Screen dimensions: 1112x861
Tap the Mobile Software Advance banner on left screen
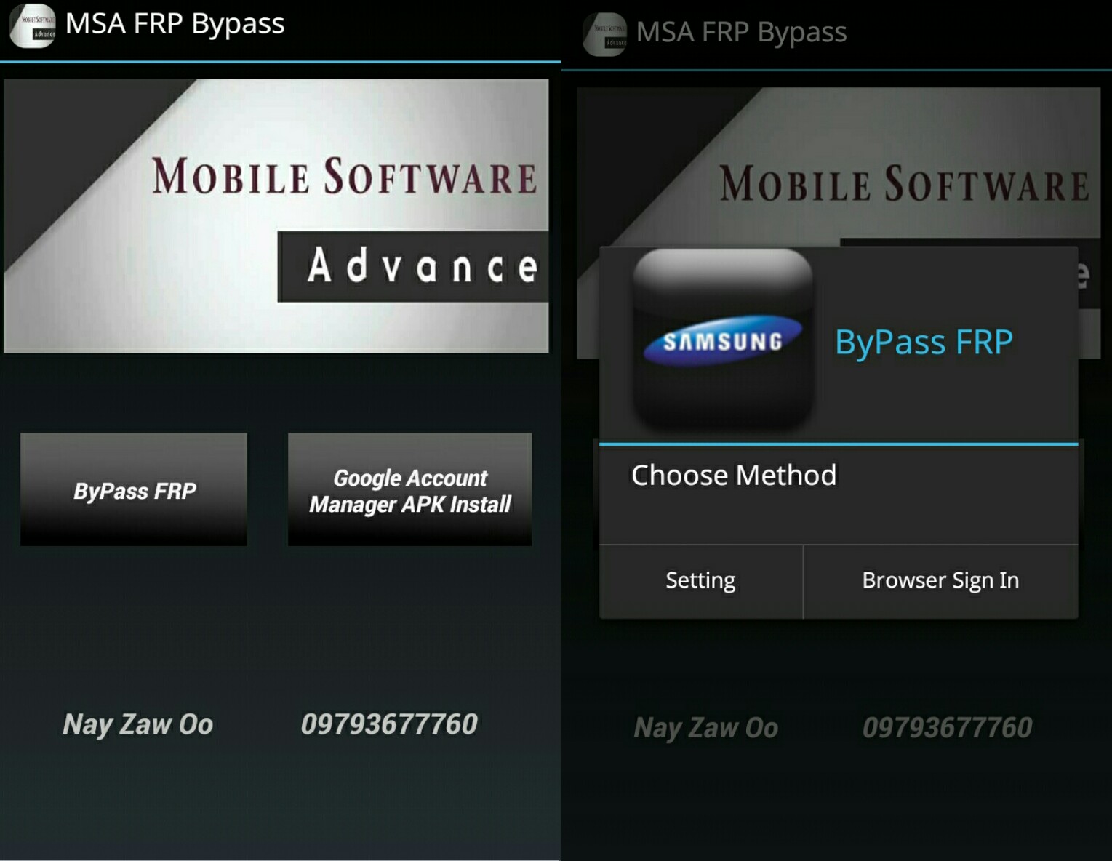(x=276, y=216)
